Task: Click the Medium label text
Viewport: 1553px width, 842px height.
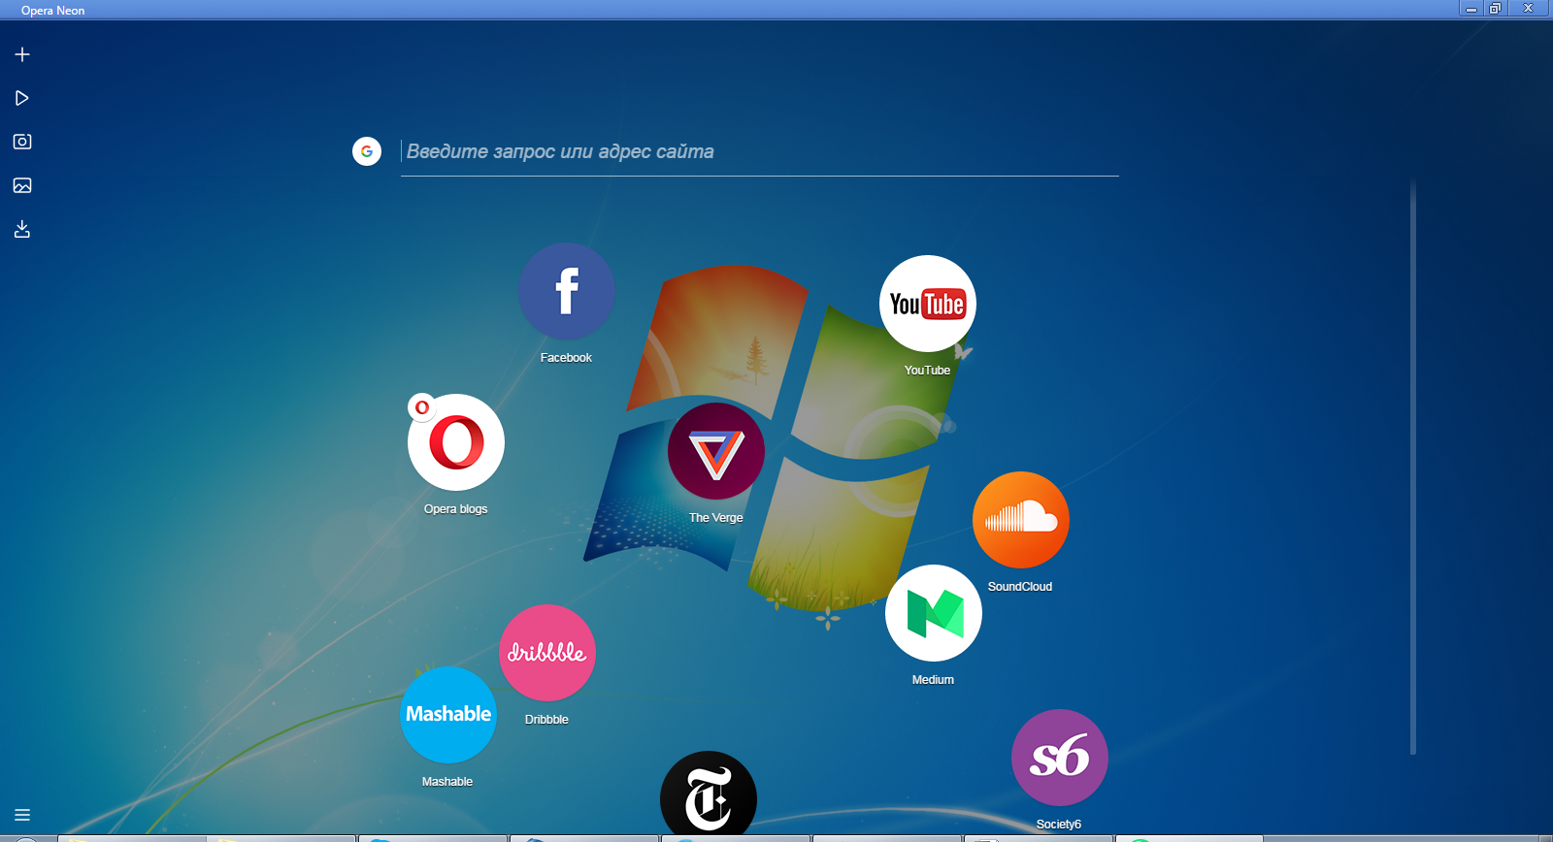Action: coord(933,680)
